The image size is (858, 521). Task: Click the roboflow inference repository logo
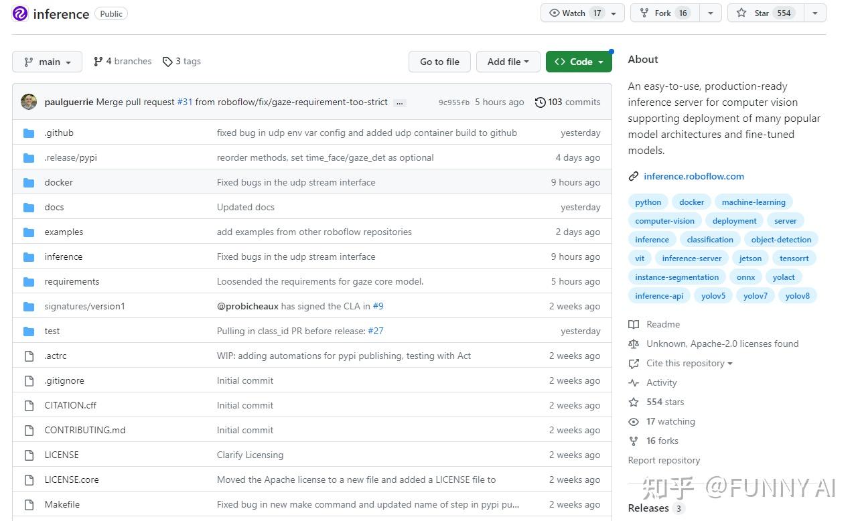point(20,13)
